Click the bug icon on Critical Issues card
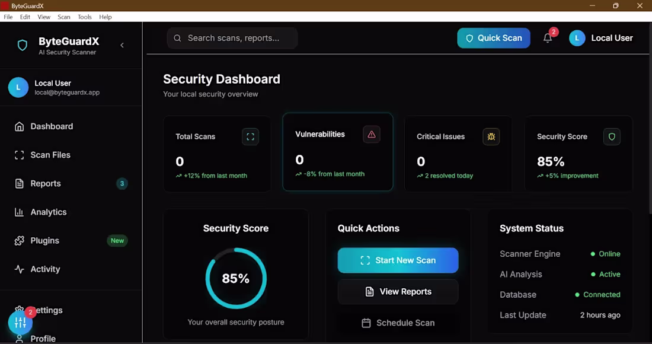This screenshot has height=344, width=652. (491, 136)
